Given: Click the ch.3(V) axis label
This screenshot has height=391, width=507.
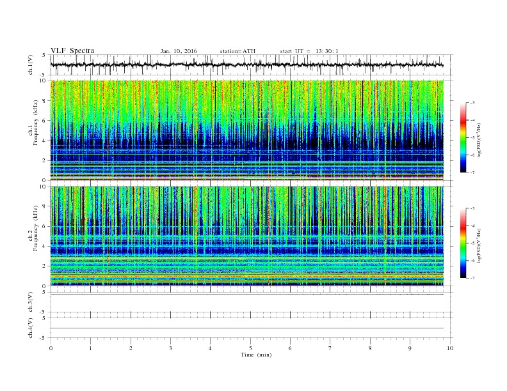Looking at the screenshot, I should 31,302.
